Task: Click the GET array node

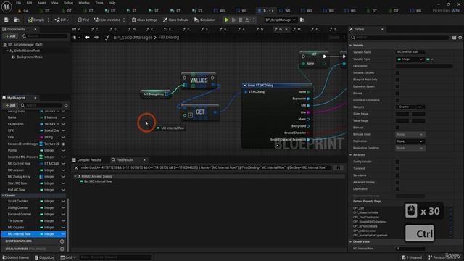Action: pos(200,112)
